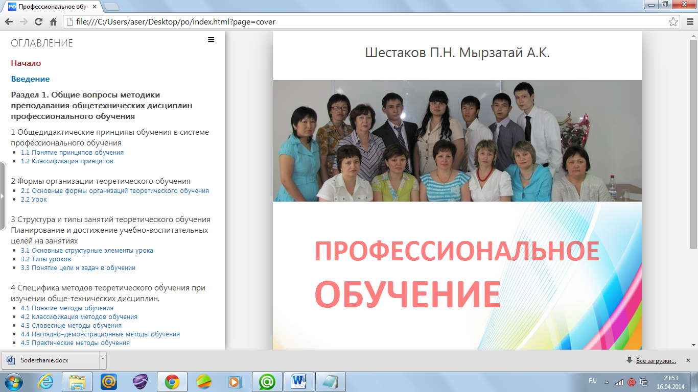This screenshot has width=698, height=392.
Task: Open 3.1 Основные структурные элементы урока
Action: pos(87,251)
